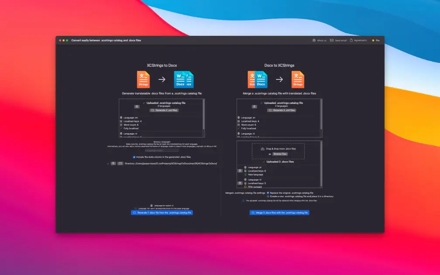Click the Send email envelope icon

pos(332,40)
